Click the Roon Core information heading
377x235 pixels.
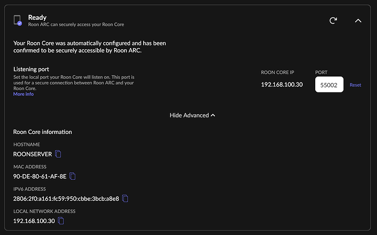point(43,132)
